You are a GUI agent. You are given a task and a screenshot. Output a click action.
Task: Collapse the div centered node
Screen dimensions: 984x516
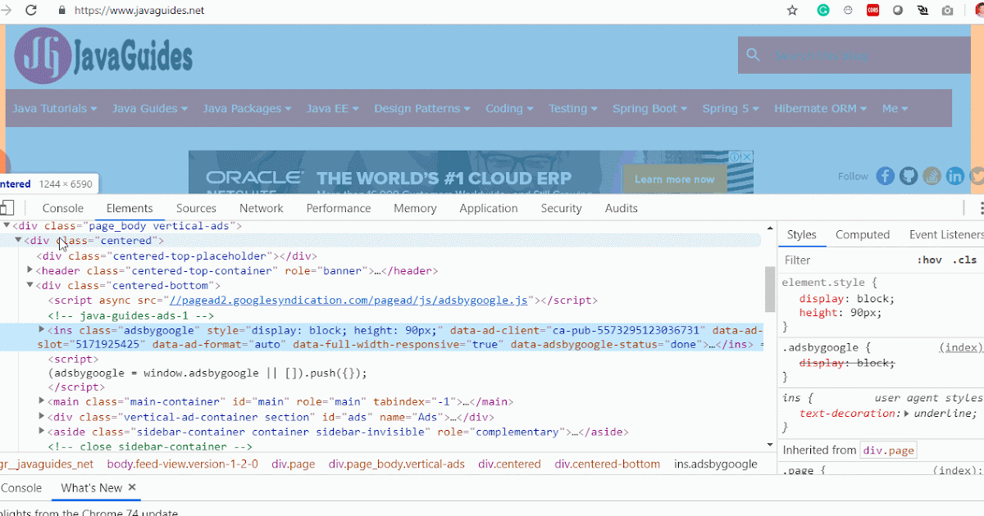click(18, 241)
